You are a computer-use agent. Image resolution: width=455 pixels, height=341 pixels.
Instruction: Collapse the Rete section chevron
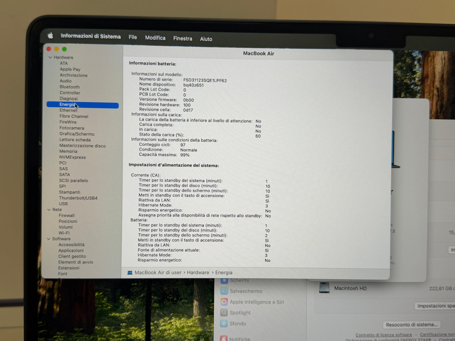coord(49,210)
